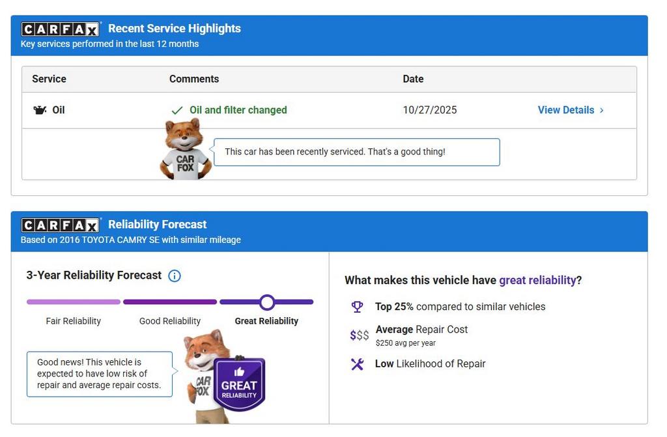Click the CARFAX logo in Service Highlights header
The image size is (667, 437).
click(61, 29)
